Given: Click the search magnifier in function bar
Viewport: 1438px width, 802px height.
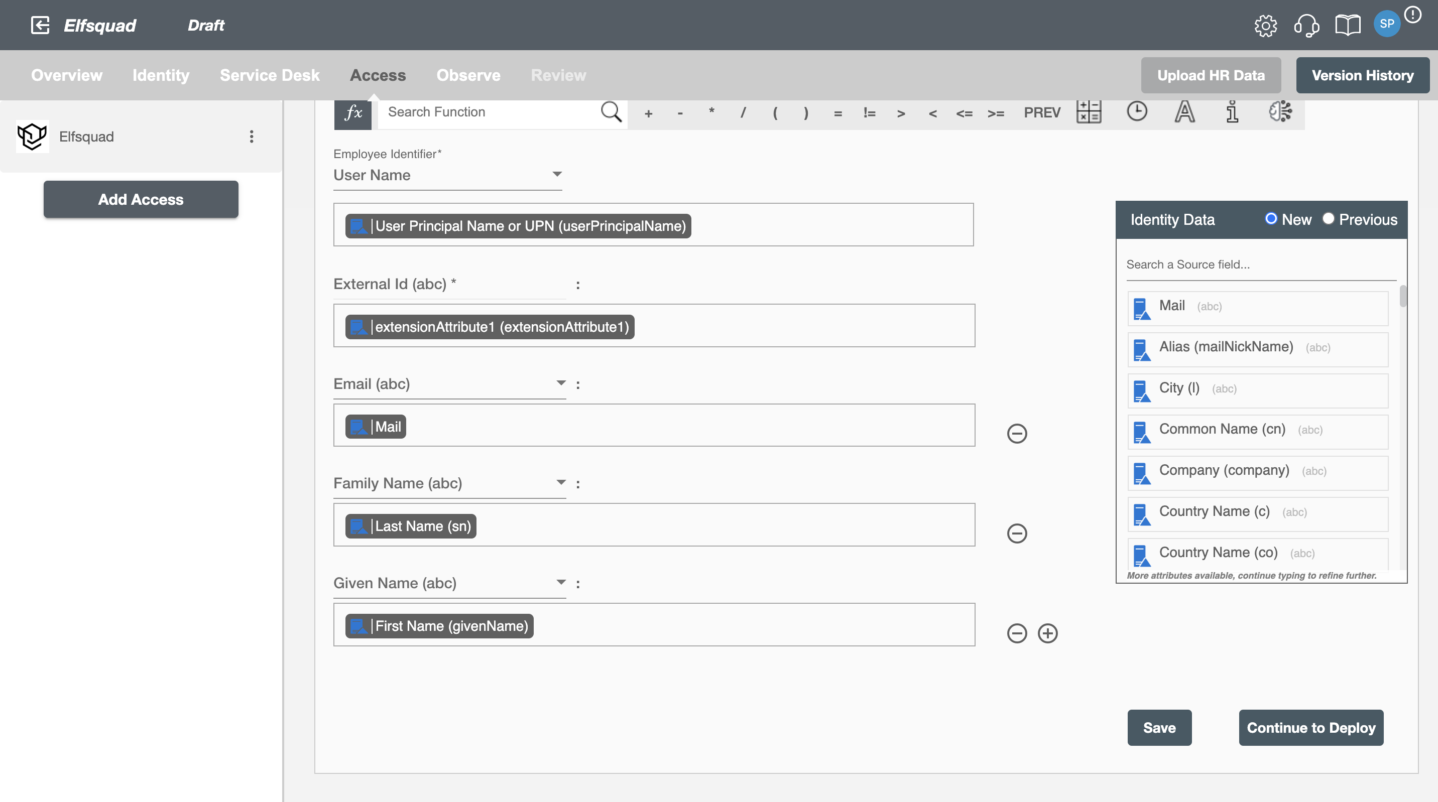Looking at the screenshot, I should point(611,112).
